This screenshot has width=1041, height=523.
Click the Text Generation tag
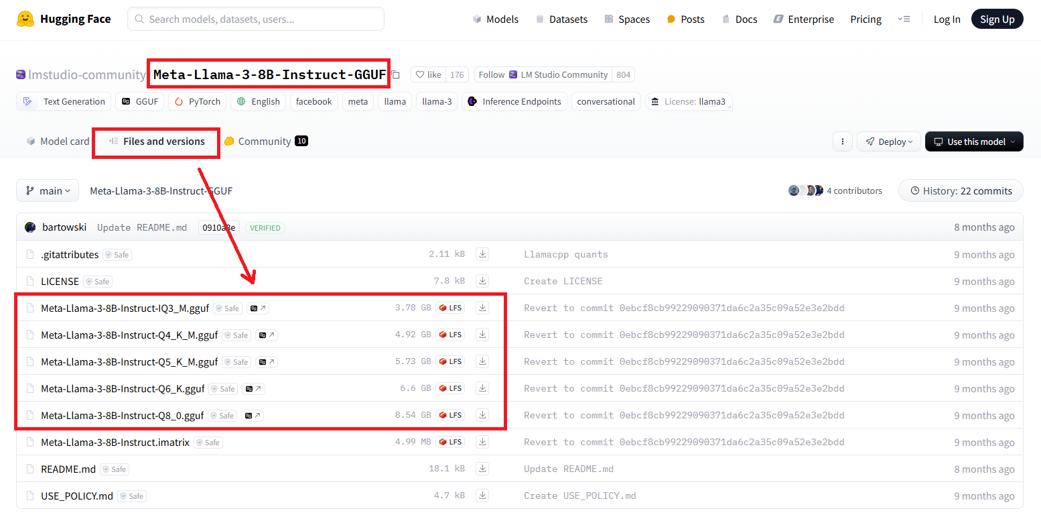(x=64, y=101)
